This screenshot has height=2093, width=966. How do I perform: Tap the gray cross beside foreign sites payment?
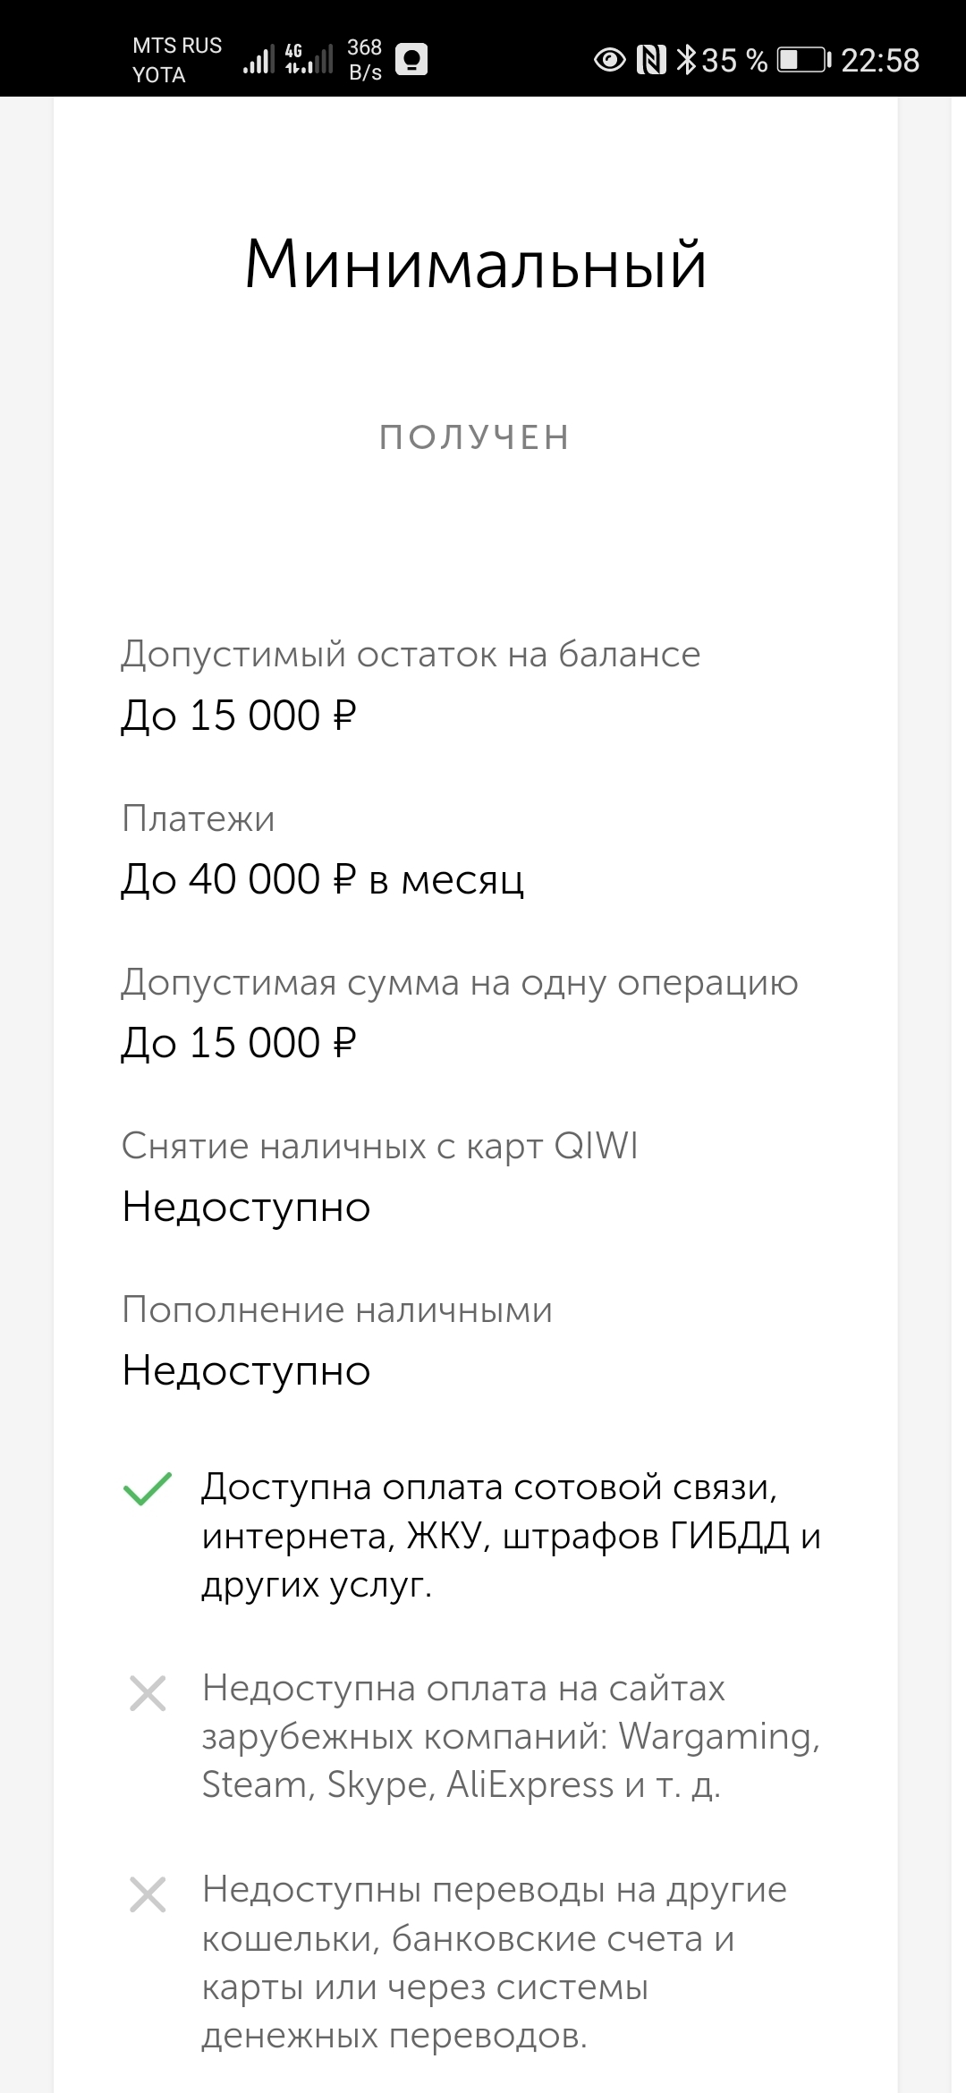148,1693
